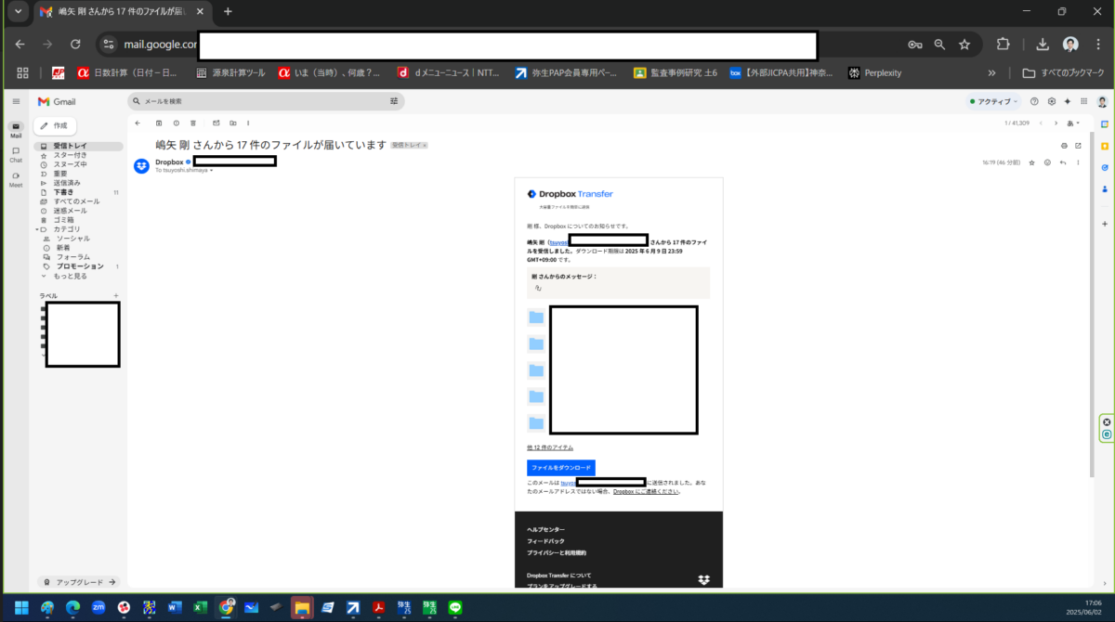Click the Feedback footer link

(545, 540)
